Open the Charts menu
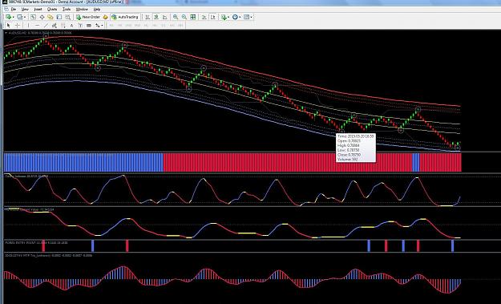 click(52, 10)
